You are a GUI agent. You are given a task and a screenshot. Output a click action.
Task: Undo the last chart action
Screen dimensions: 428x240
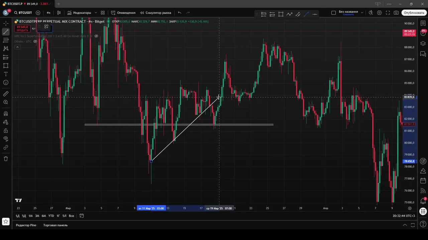180,13
